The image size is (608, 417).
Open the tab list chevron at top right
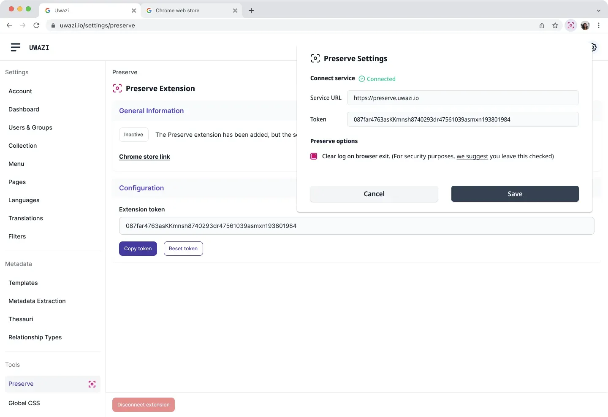pos(598,10)
